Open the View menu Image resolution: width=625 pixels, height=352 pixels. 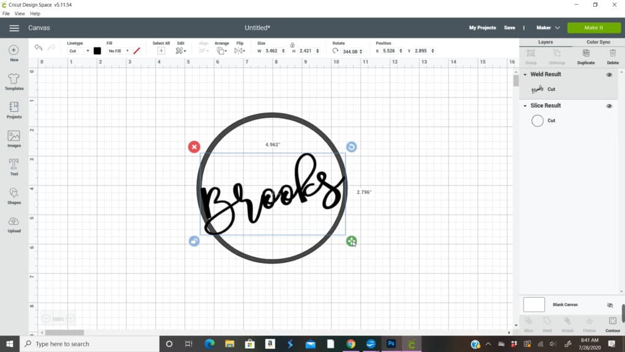click(x=20, y=13)
